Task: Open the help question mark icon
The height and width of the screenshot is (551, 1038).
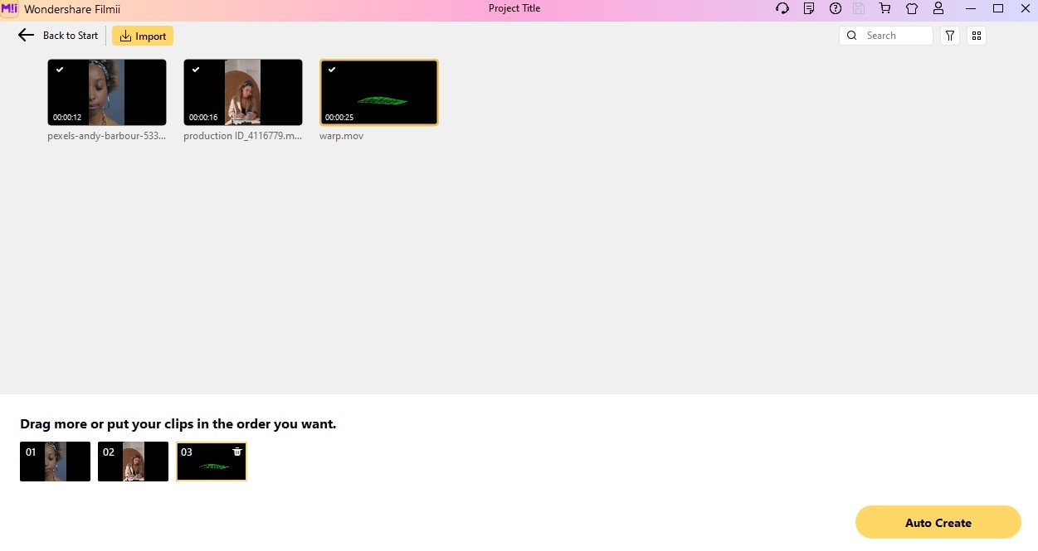Action: coord(836,9)
